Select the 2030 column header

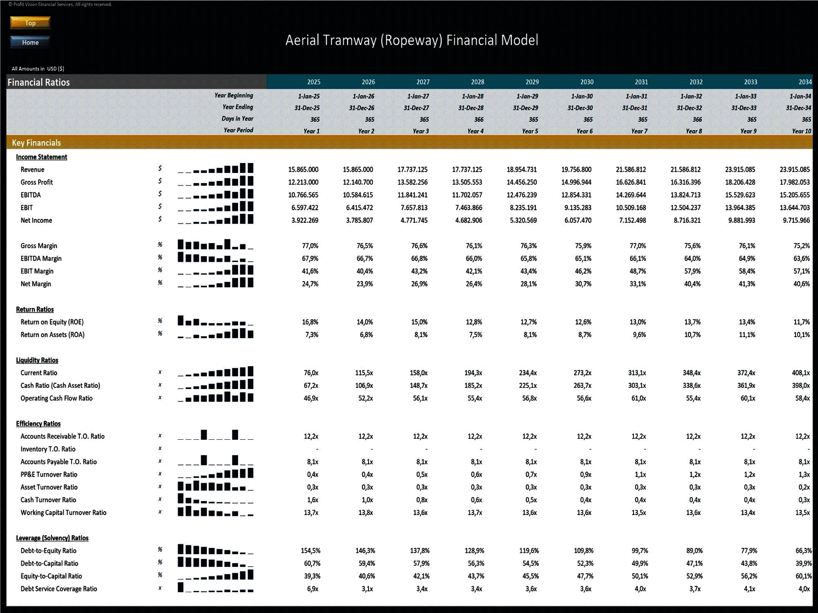pyautogui.click(x=587, y=82)
